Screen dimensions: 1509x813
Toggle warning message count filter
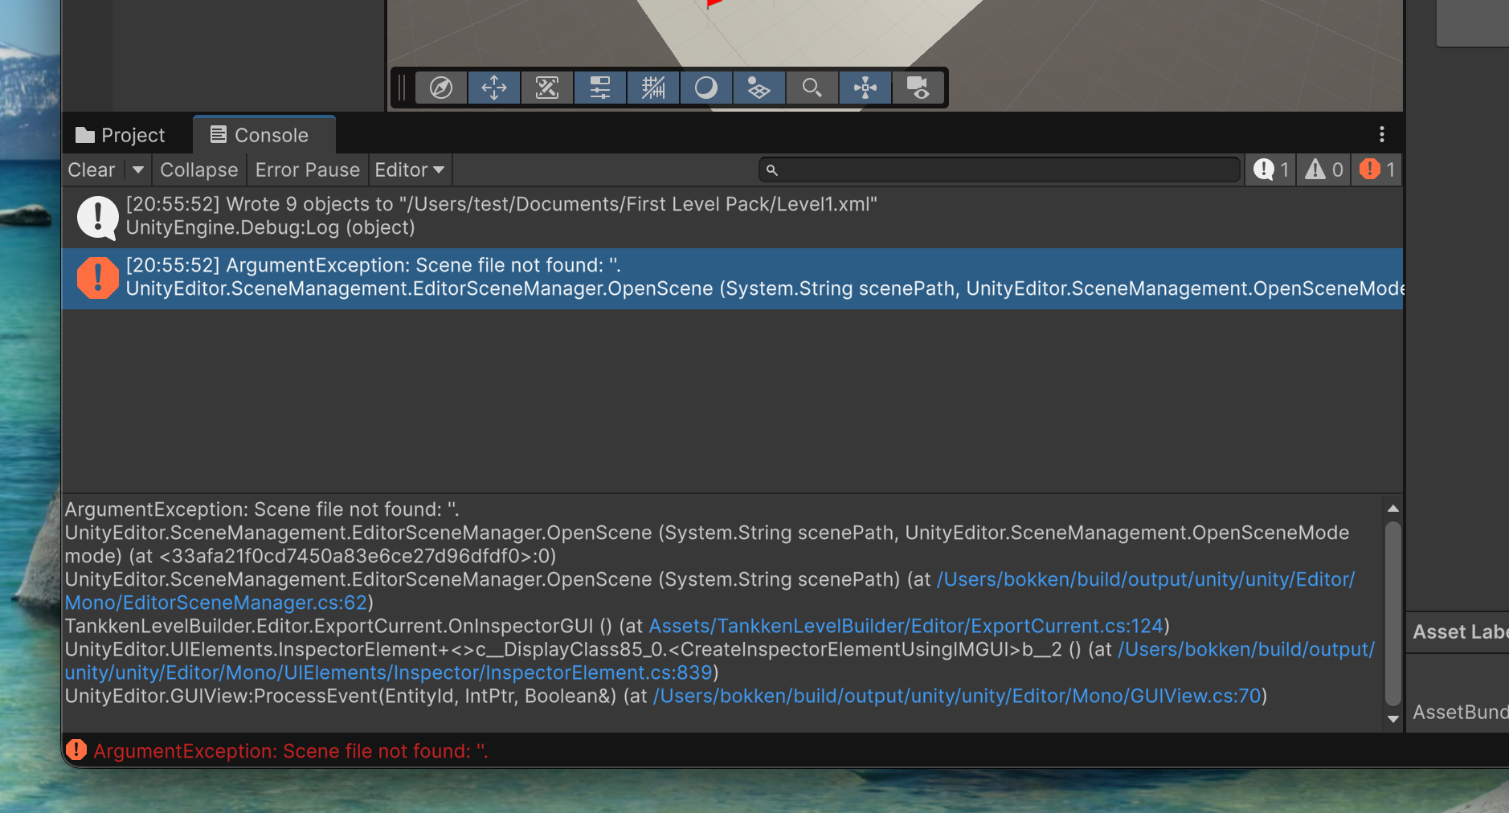[1323, 170]
